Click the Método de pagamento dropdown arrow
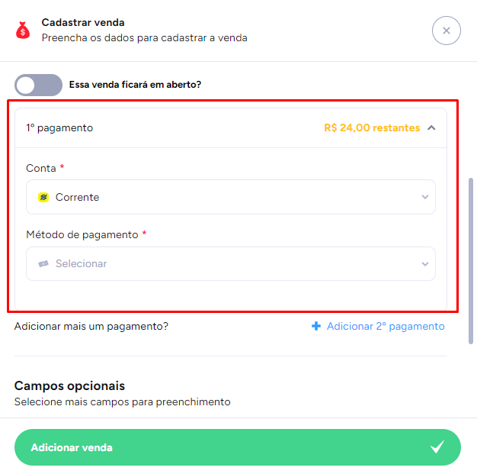477x474 pixels. [x=425, y=264]
